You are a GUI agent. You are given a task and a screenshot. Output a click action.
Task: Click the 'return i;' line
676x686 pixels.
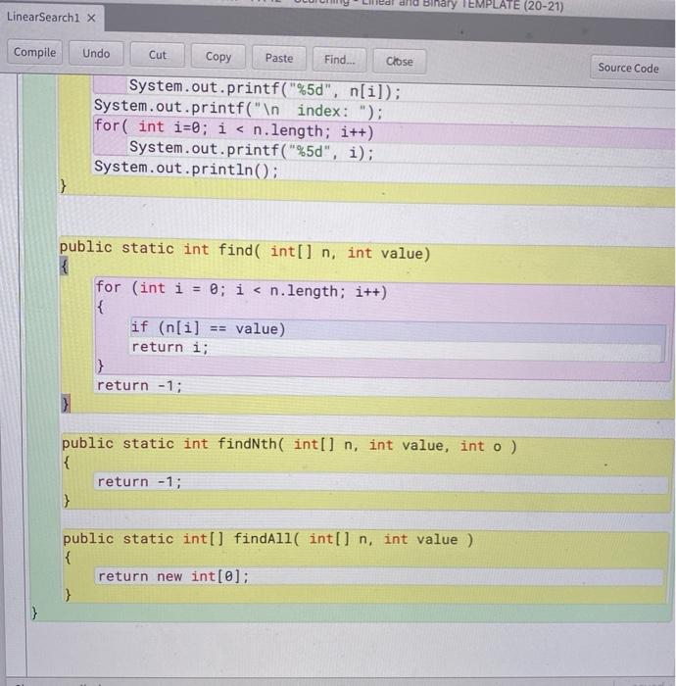[170, 347]
